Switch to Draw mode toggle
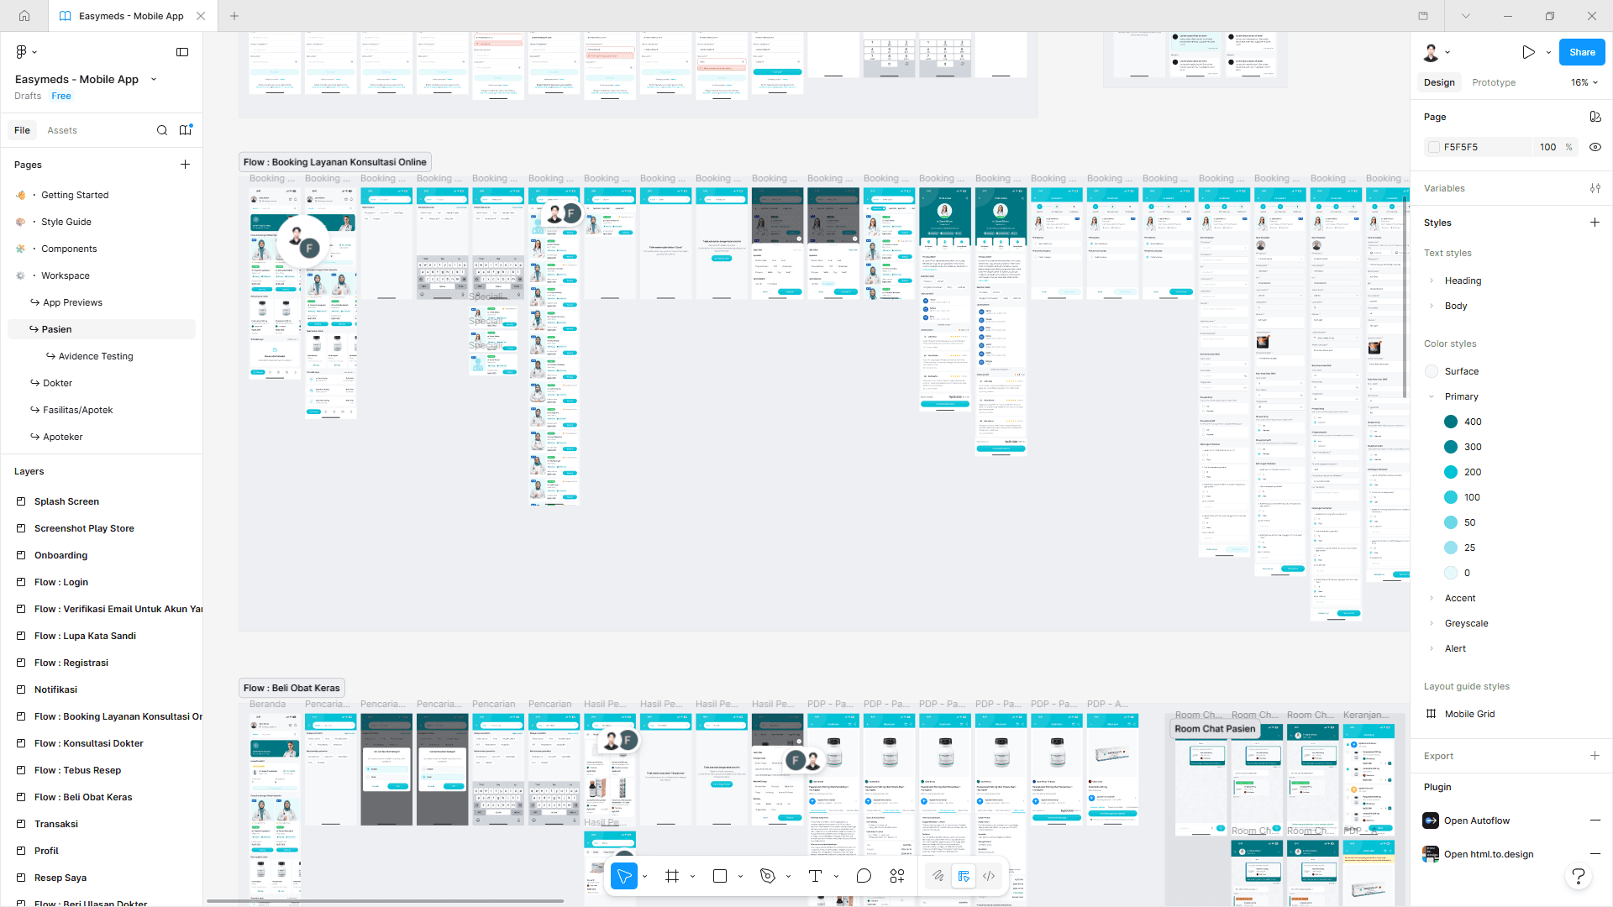The width and height of the screenshot is (1613, 907). coord(938,876)
